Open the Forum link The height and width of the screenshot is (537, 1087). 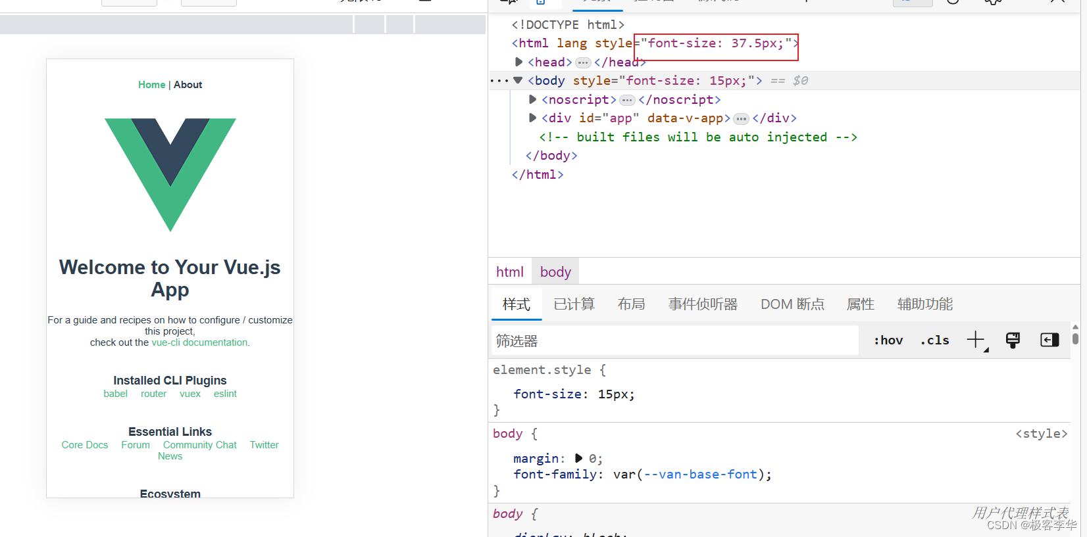(136, 445)
